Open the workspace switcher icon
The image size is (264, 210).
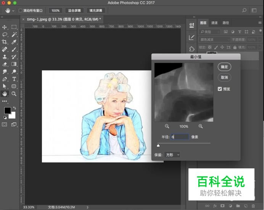coord(254,10)
